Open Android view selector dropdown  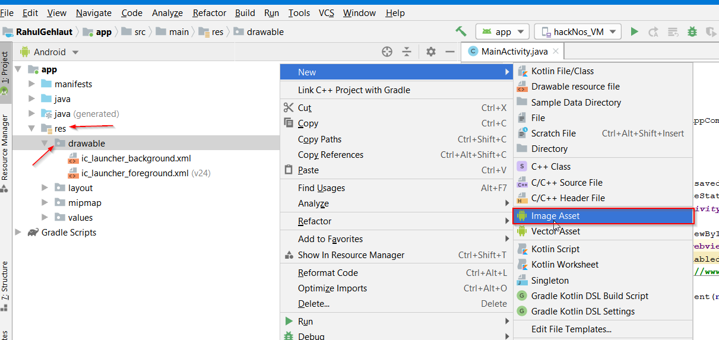tap(50, 52)
